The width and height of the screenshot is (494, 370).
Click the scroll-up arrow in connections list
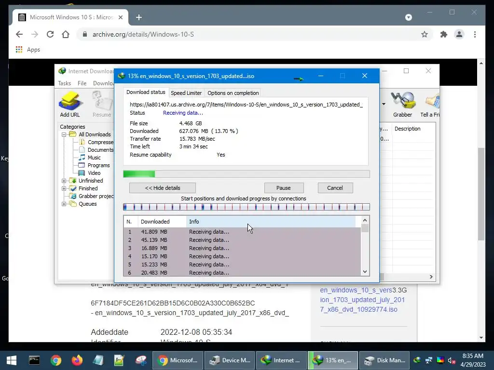click(x=365, y=221)
